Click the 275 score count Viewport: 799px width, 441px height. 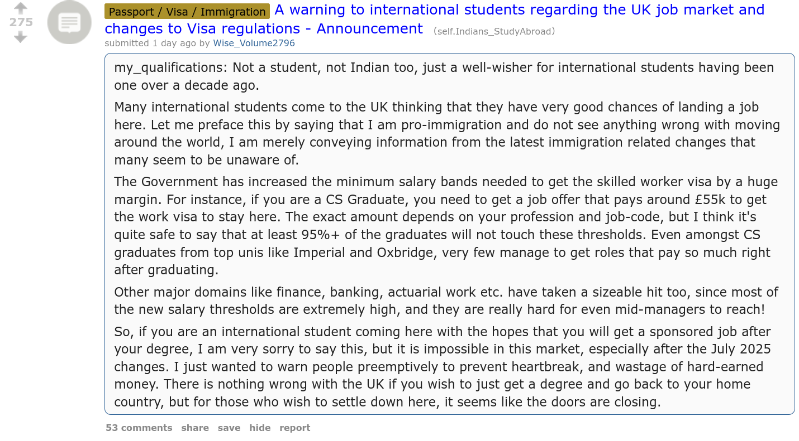pos(21,22)
